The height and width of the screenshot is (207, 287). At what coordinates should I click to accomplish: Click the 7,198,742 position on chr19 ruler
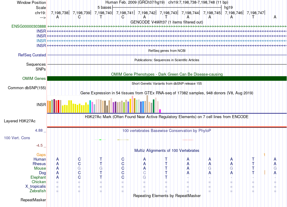pyautogui.click(x=147, y=13)
